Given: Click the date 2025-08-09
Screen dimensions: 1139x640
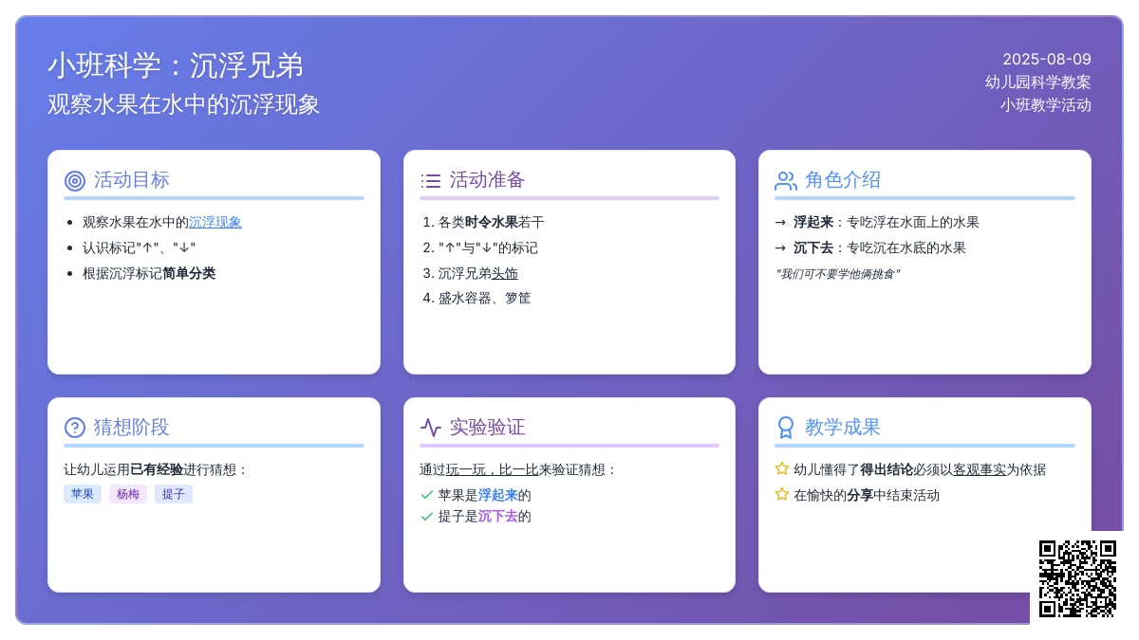Looking at the screenshot, I should tap(1047, 59).
